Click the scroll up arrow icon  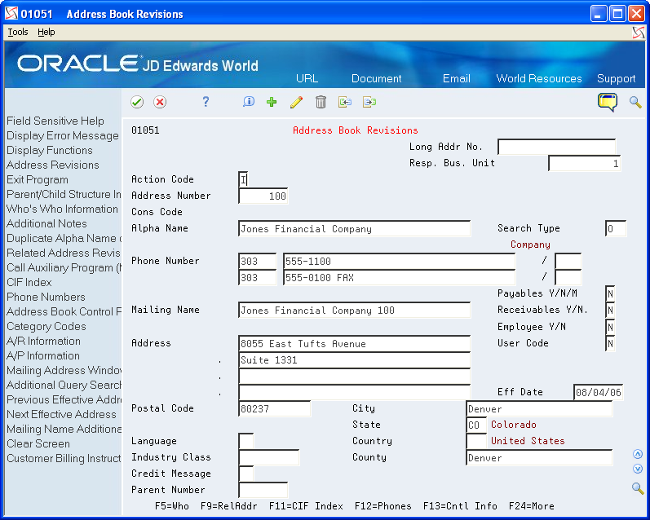[x=638, y=454]
